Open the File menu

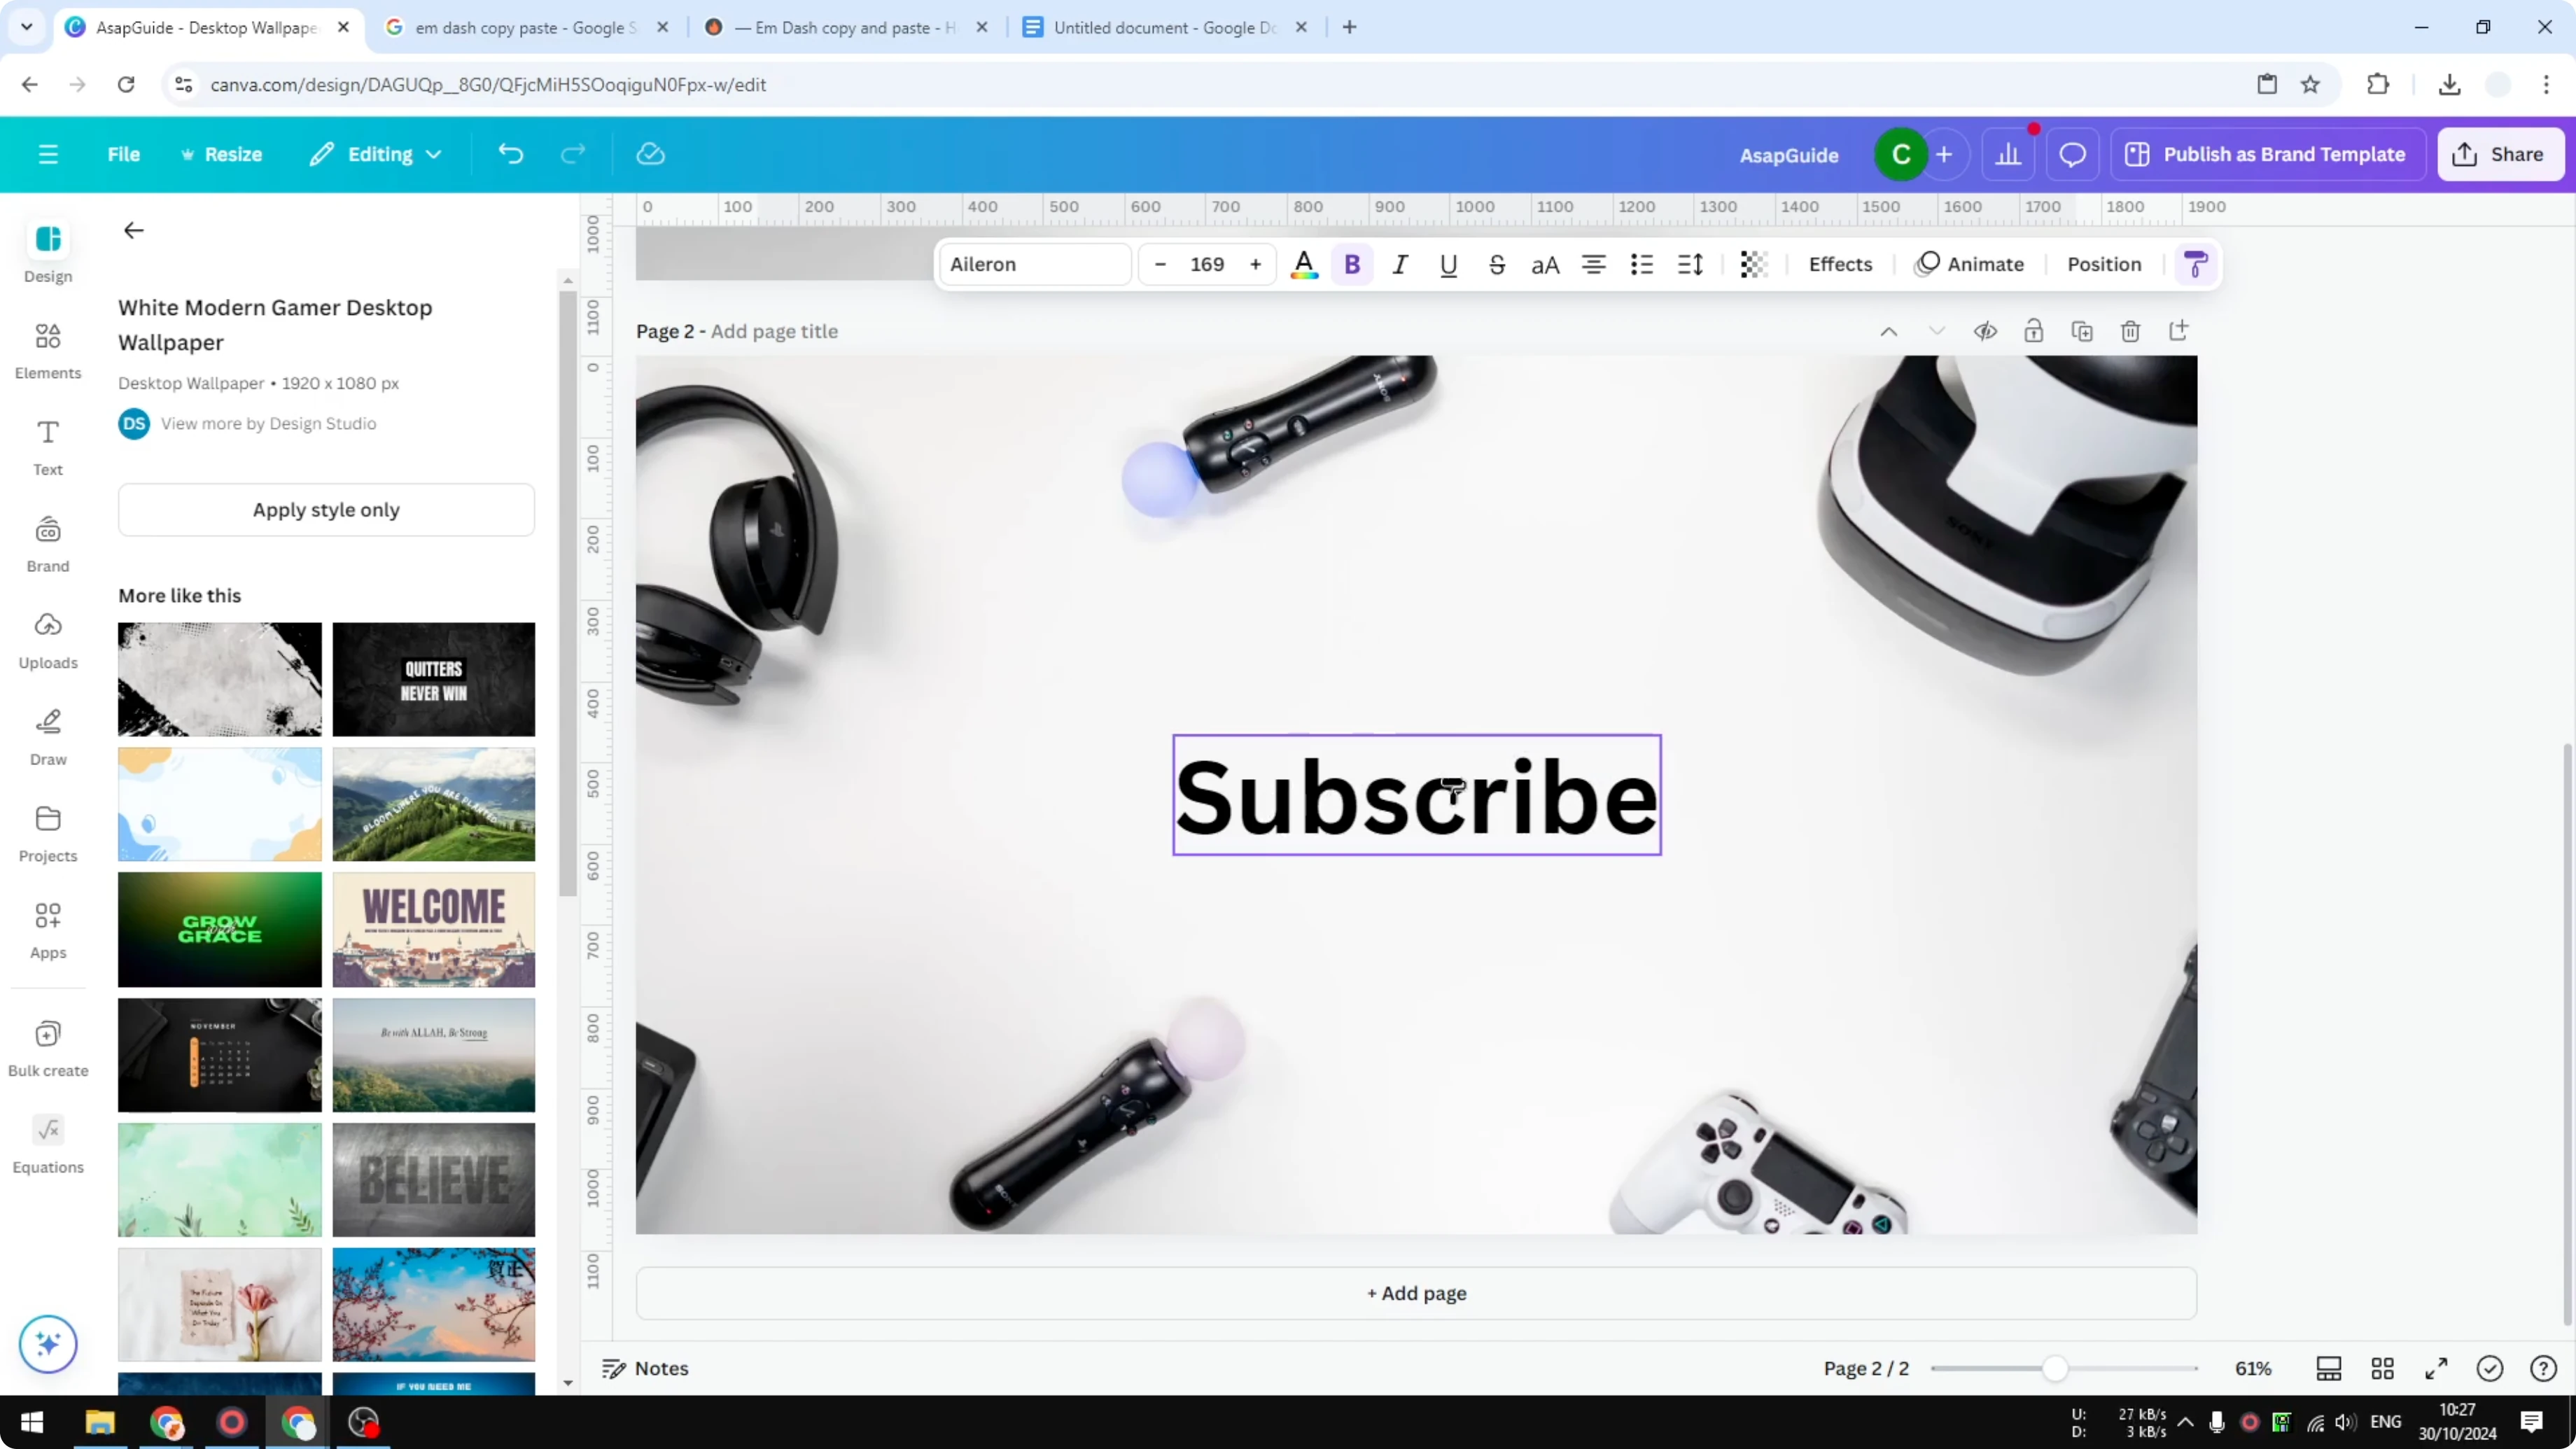(x=124, y=153)
